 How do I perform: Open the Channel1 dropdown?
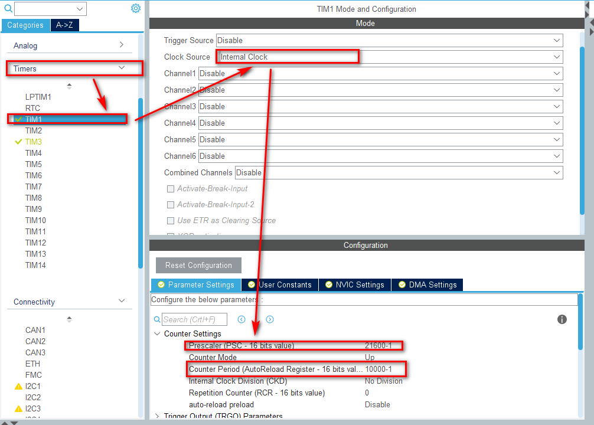[x=381, y=73]
